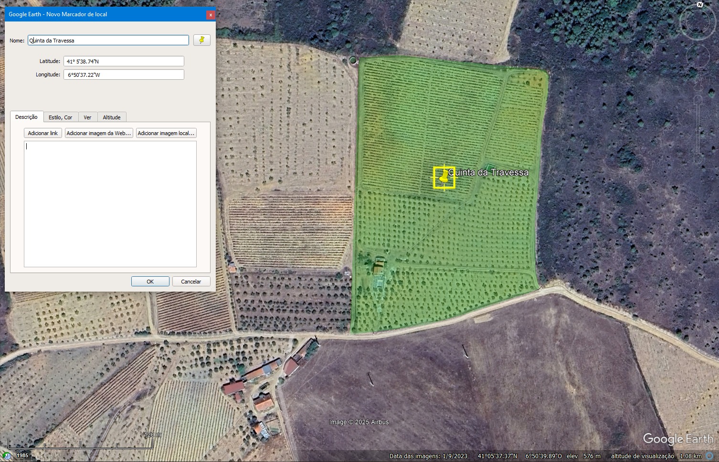
Task: Click the 41°05'37.37"N status bar coordinate
Action: pyautogui.click(x=497, y=456)
